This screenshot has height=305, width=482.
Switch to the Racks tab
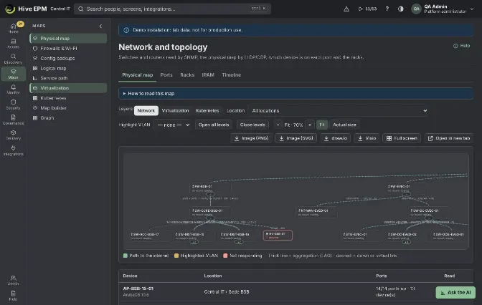point(187,75)
